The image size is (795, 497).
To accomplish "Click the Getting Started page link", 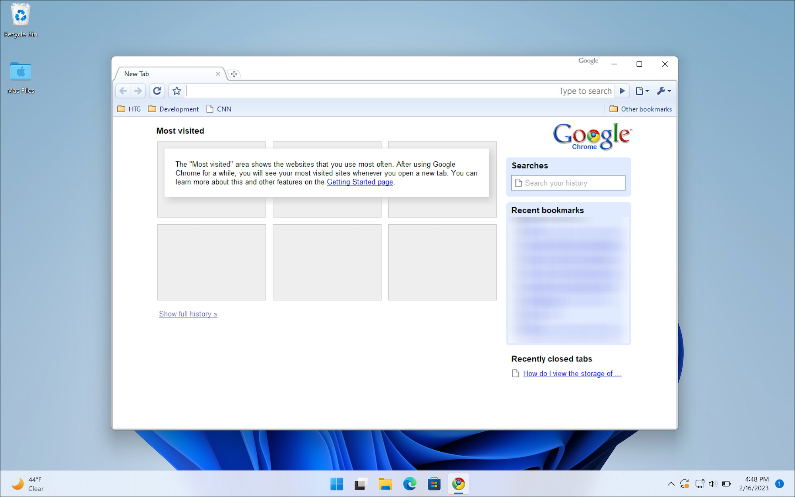I will (x=359, y=182).
